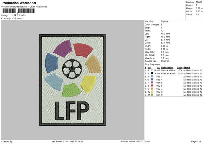
Task: Click the 'Emerald Black' description
Action: 168,74
